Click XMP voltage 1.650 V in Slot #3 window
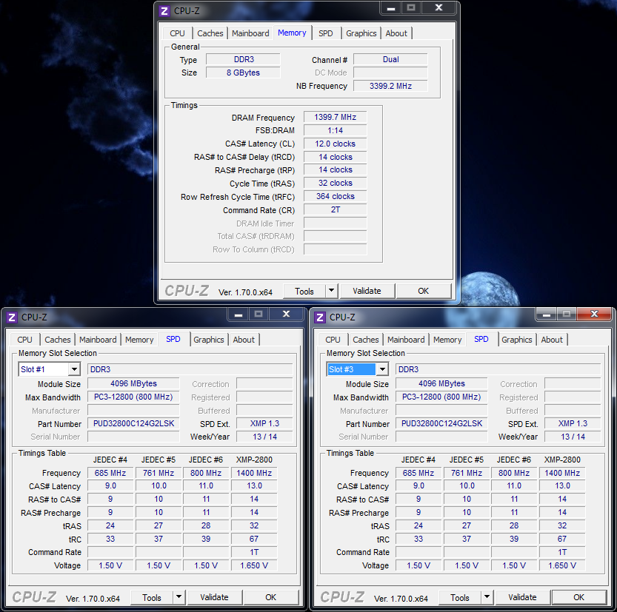Screen dimensions: 617x612 pyautogui.click(x=562, y=565)
